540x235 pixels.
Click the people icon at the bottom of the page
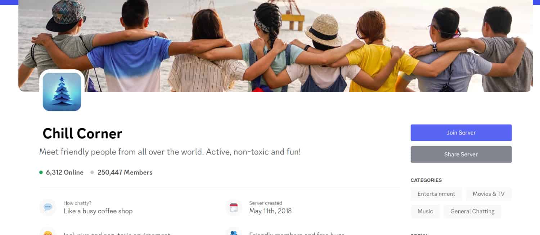234,232
